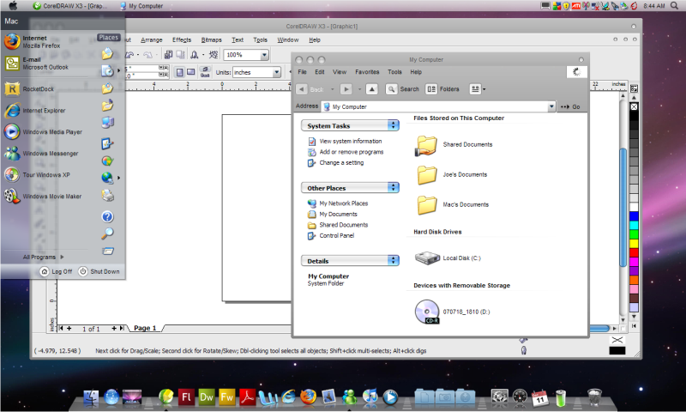The width and height of the screenshot is (686, 412).
Task: Launch Firefox from the dock
Action: coord(309,397)
